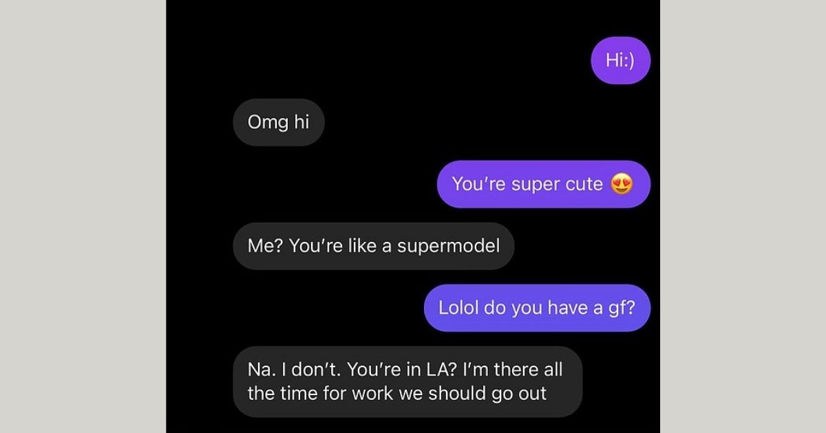Click the word 'Na.' in the last bubble

(x=260, y=369)
